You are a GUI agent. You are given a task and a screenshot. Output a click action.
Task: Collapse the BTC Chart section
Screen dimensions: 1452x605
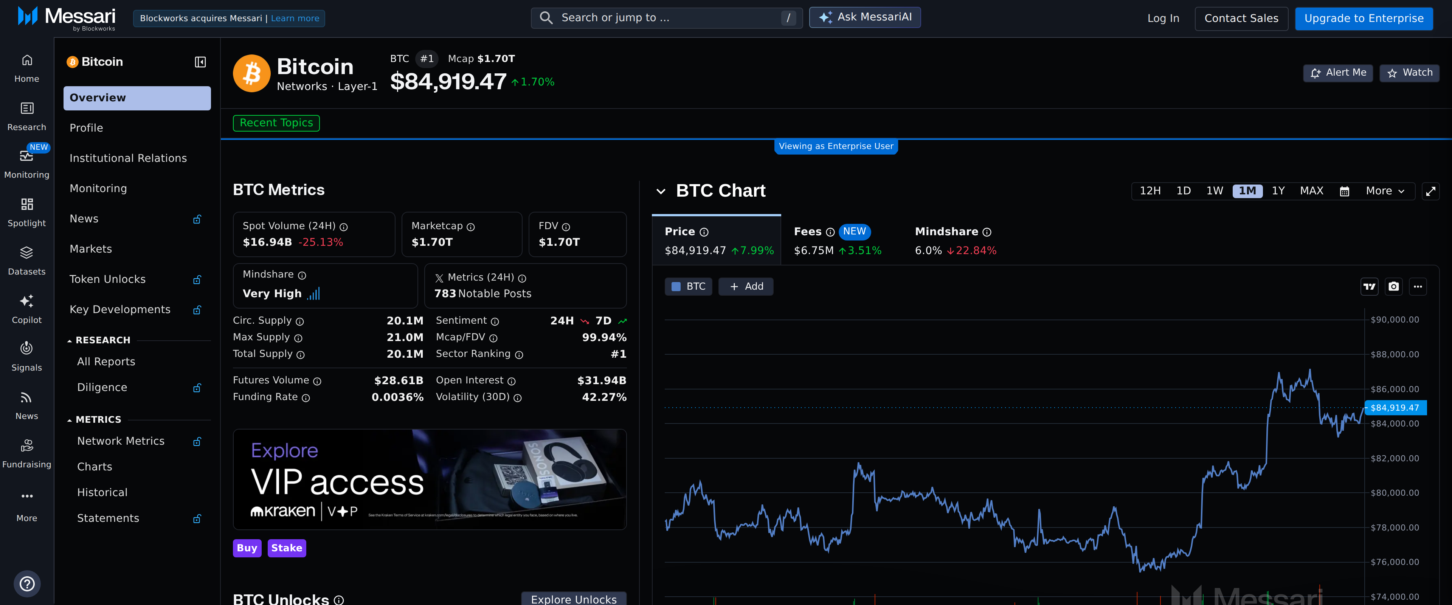point(661,191)
